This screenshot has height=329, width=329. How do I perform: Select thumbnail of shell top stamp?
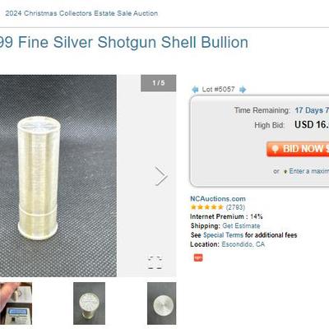(x=89, y=304)
